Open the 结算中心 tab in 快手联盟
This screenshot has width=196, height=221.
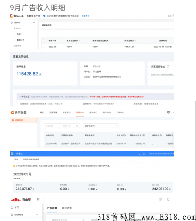coord(80,113)
